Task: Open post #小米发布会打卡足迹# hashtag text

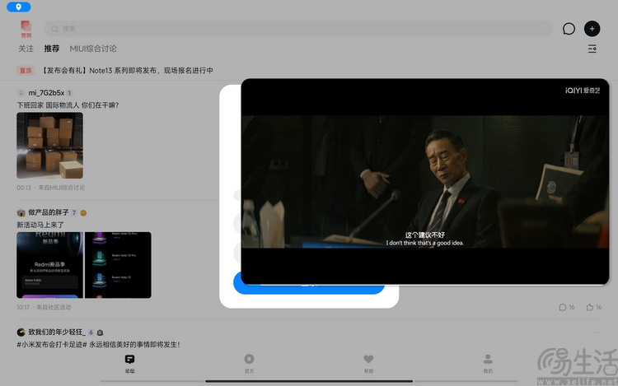Action: (x=52, y=344)
